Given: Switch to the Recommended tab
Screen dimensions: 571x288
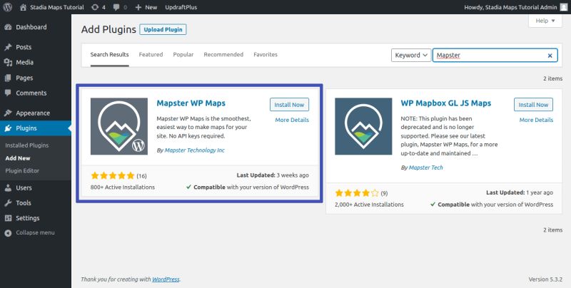Looking at the screenshot, I should 223,55.
